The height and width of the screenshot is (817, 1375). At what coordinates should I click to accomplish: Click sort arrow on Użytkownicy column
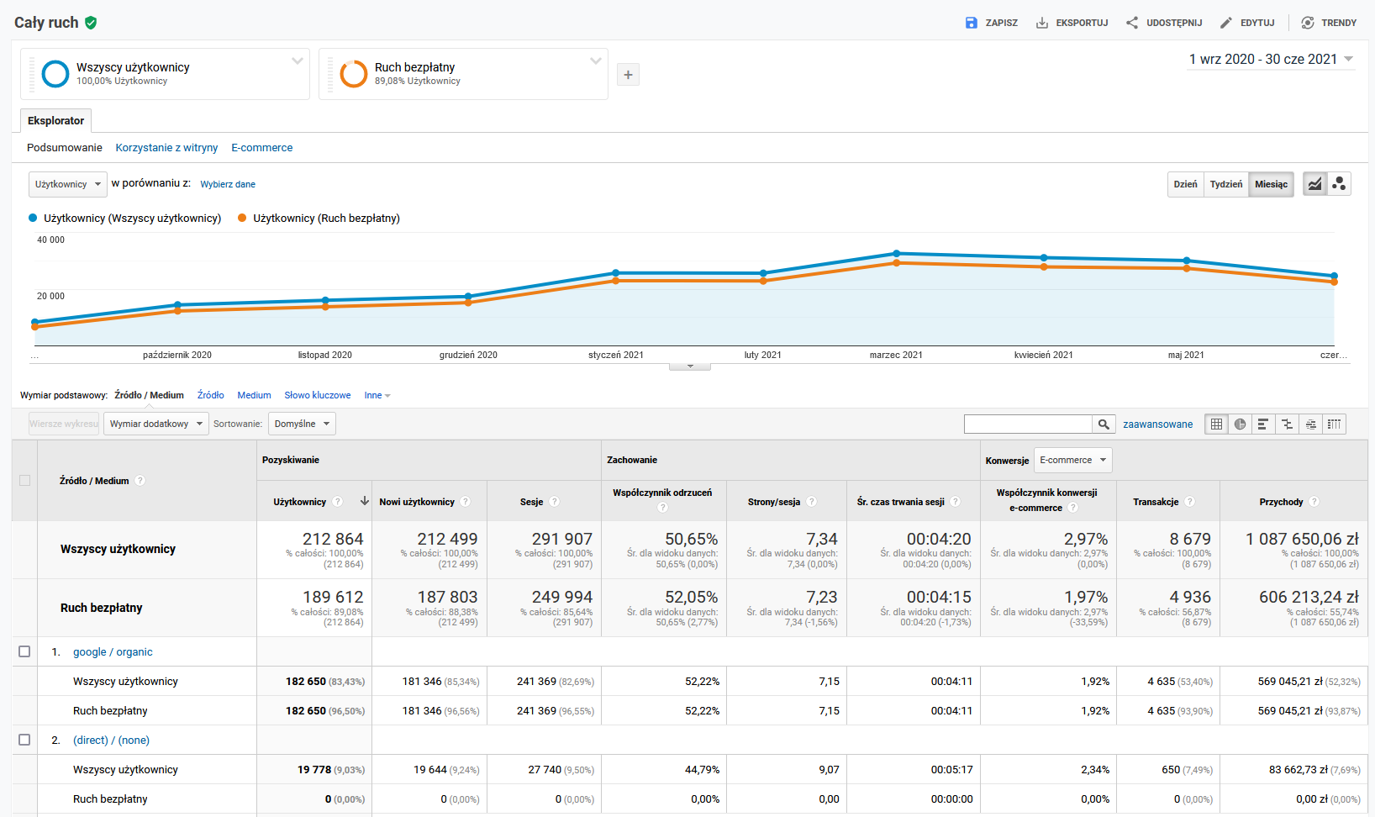click(365, 501)
